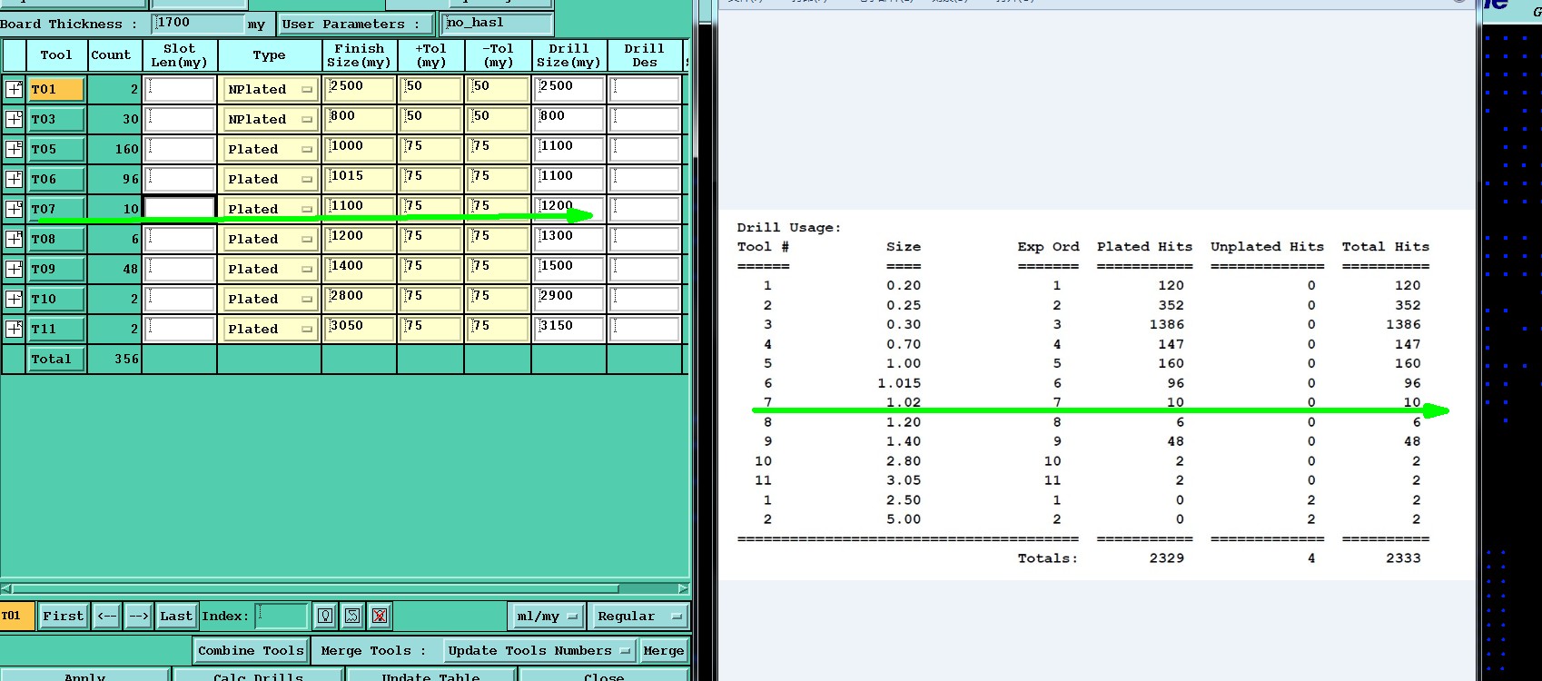
Task: Open the Regular mode dropdown
Action: tap(638, 616)
